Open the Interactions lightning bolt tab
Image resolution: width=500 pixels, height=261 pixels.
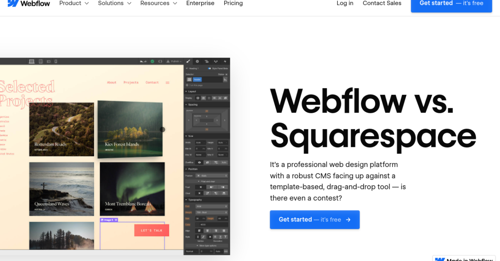point(225,61)
